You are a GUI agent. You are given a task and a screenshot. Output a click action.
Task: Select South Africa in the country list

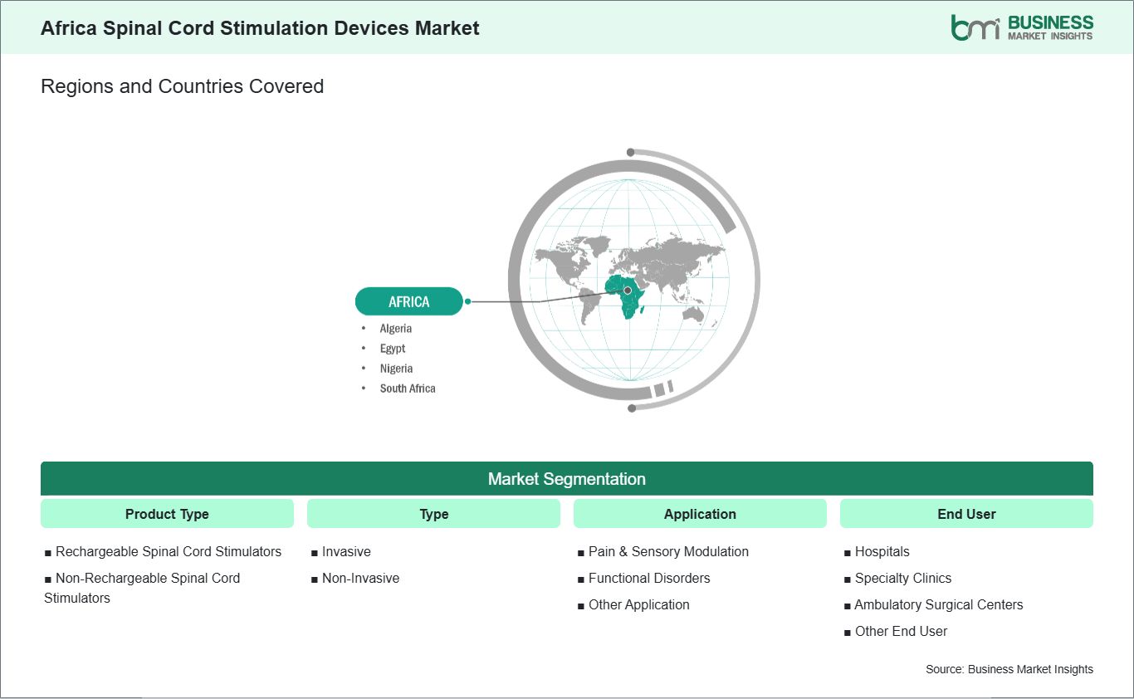point(408,389)
